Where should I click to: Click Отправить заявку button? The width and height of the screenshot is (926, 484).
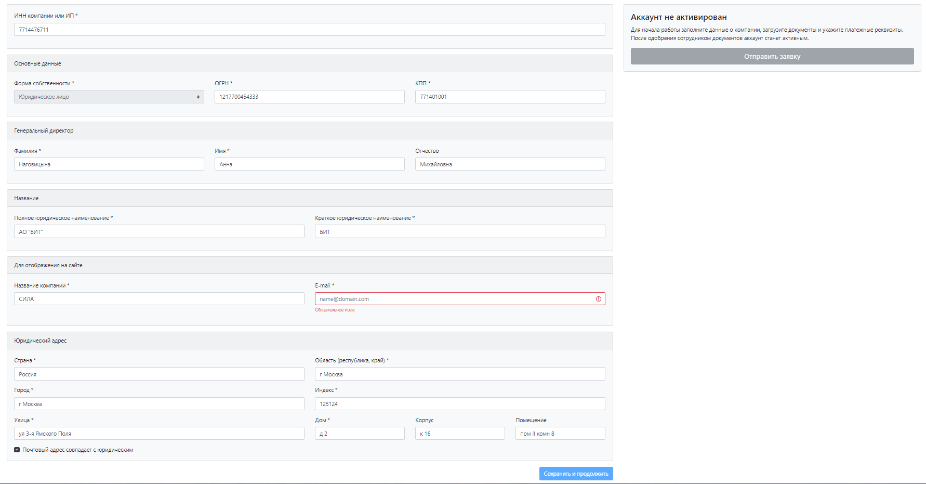point(772,56)
